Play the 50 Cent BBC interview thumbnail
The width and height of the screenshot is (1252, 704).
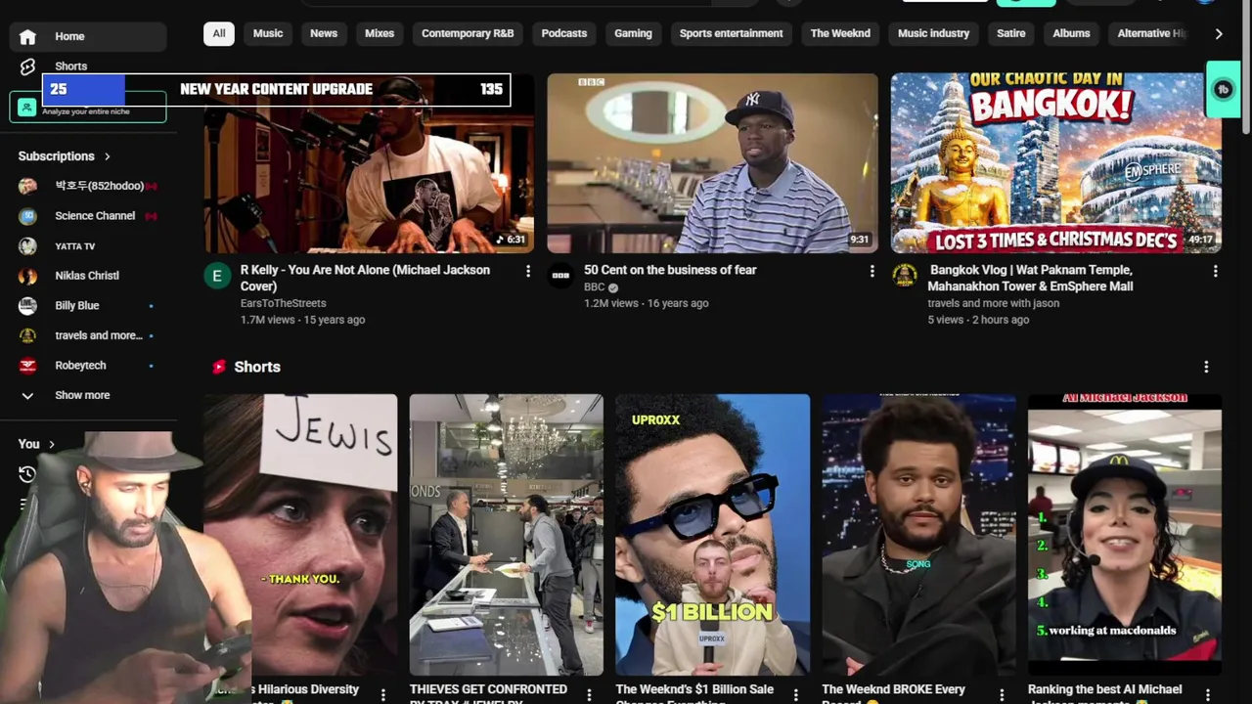coord(712,163)
